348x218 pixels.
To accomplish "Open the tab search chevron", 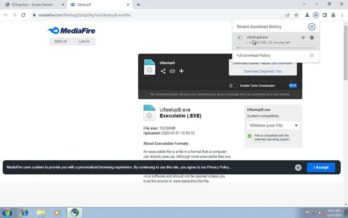I will click(x=304, y=4).
